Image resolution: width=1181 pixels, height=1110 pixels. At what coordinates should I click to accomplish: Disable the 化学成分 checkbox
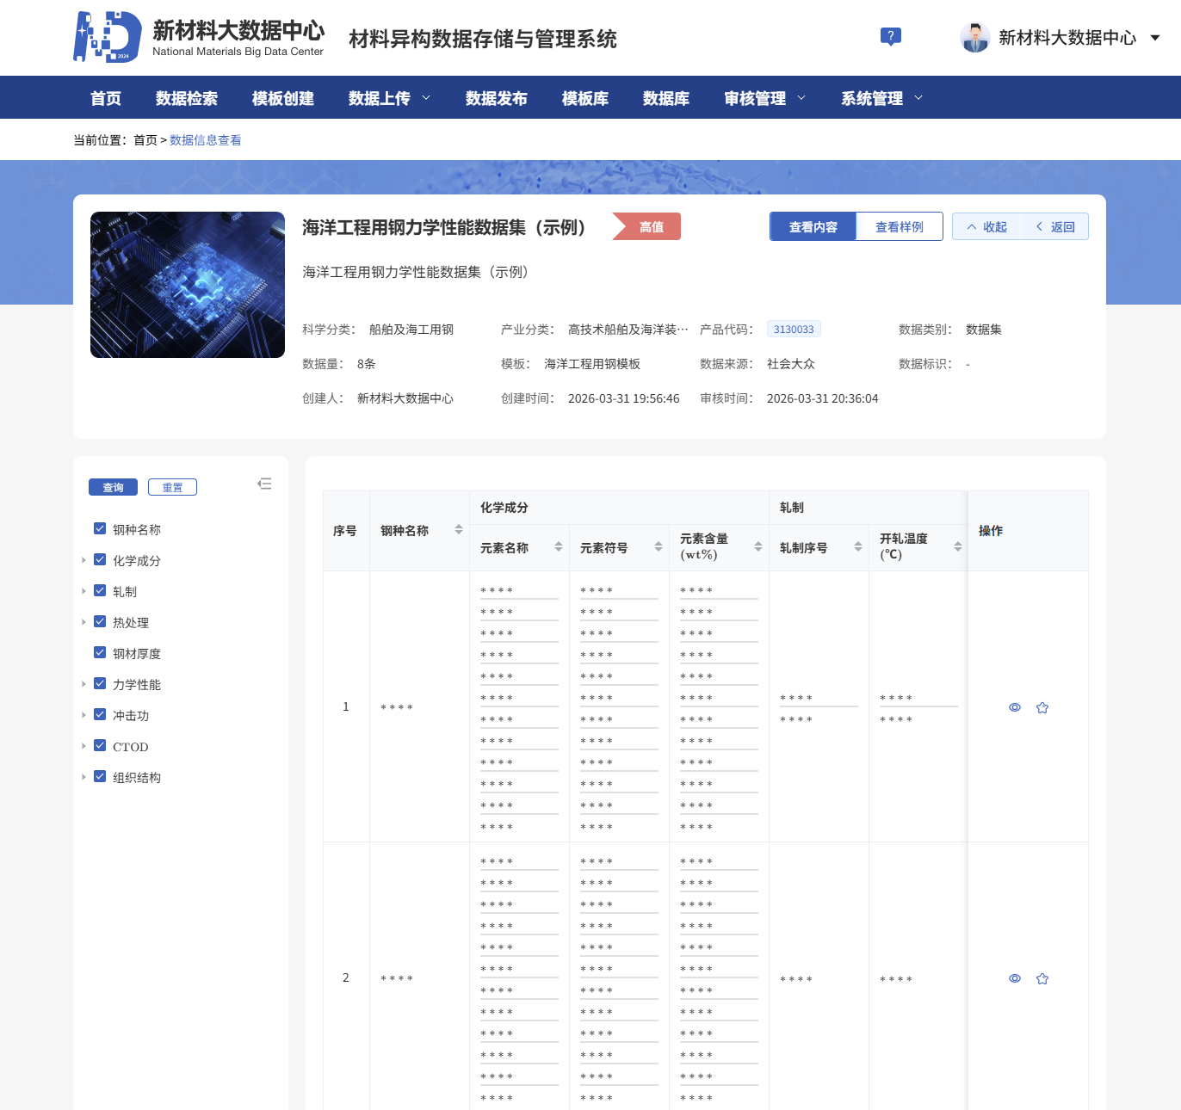click(100, 559)
